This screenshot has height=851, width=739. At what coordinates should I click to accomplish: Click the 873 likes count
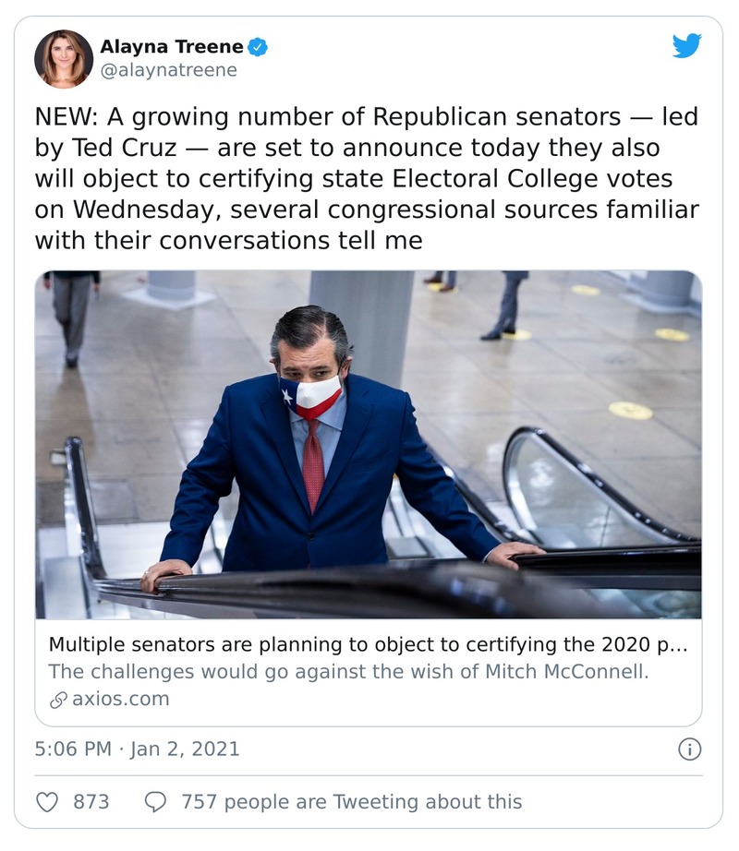click(x=91, y=801)
